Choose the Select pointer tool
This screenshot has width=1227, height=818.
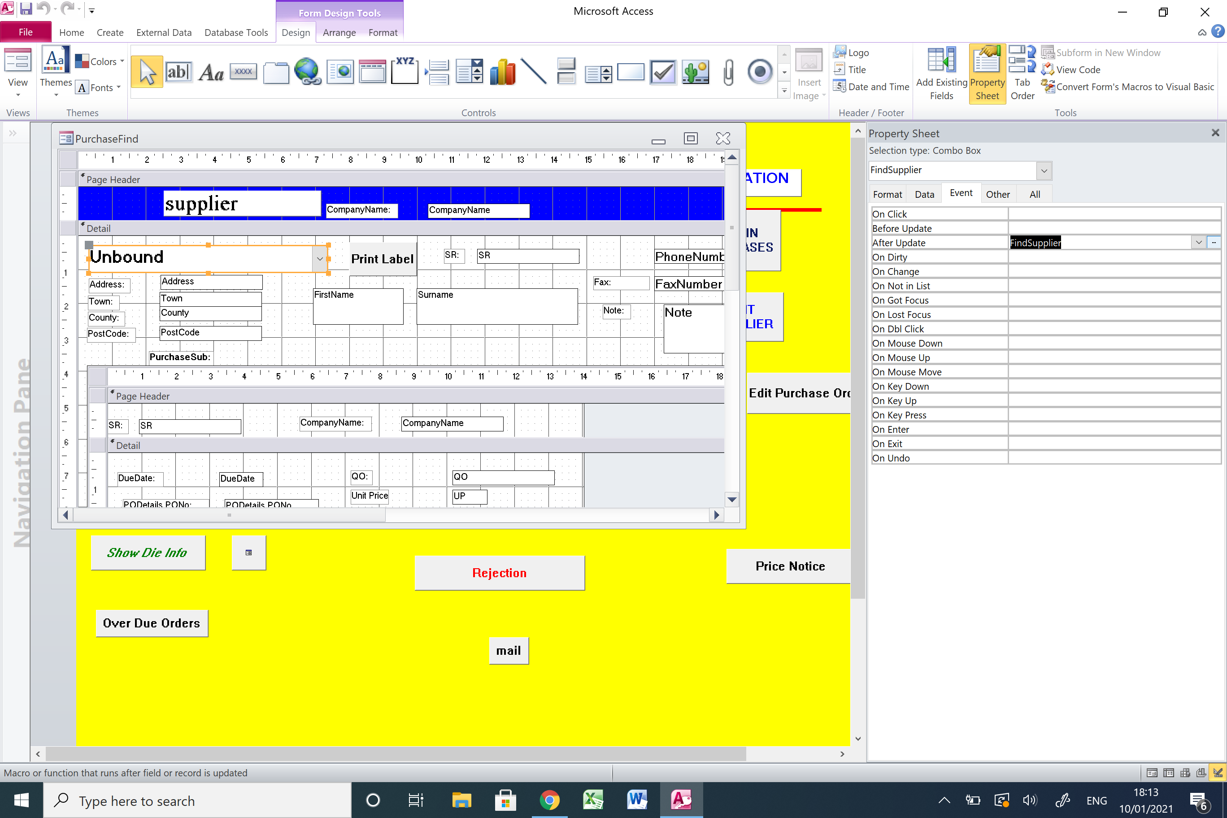tap(147, 72)
